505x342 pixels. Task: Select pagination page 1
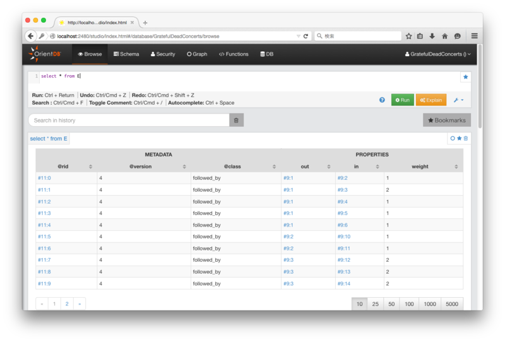(x=54, y=304)
